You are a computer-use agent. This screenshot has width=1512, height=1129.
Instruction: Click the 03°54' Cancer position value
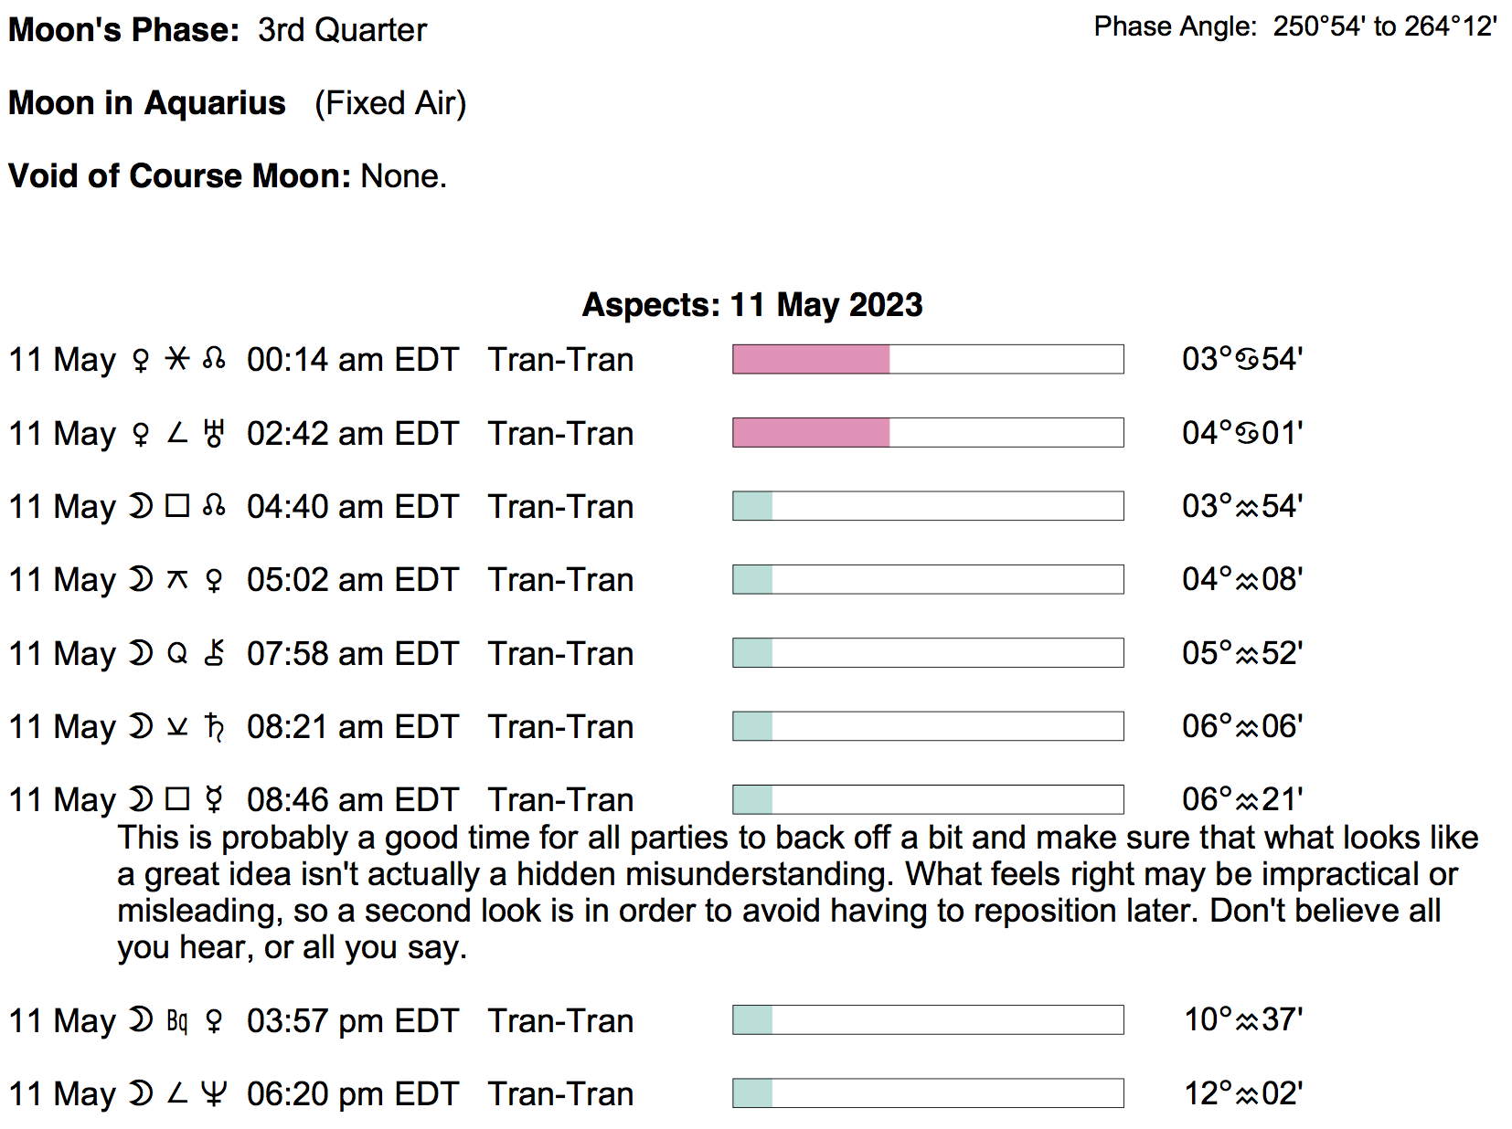click(x=1241, y=359)
